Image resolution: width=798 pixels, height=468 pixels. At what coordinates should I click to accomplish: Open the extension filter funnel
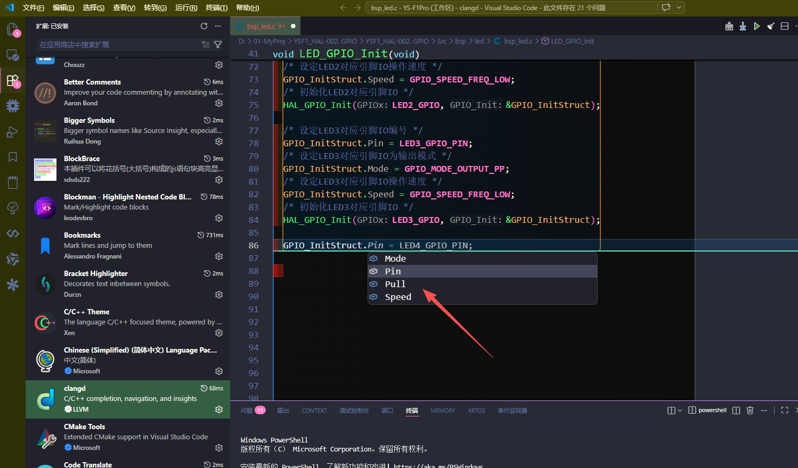pos(218,45)
